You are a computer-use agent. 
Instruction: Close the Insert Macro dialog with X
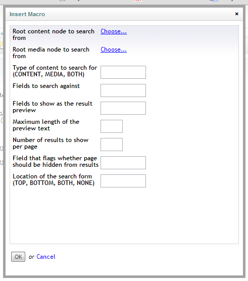[236, 14]
